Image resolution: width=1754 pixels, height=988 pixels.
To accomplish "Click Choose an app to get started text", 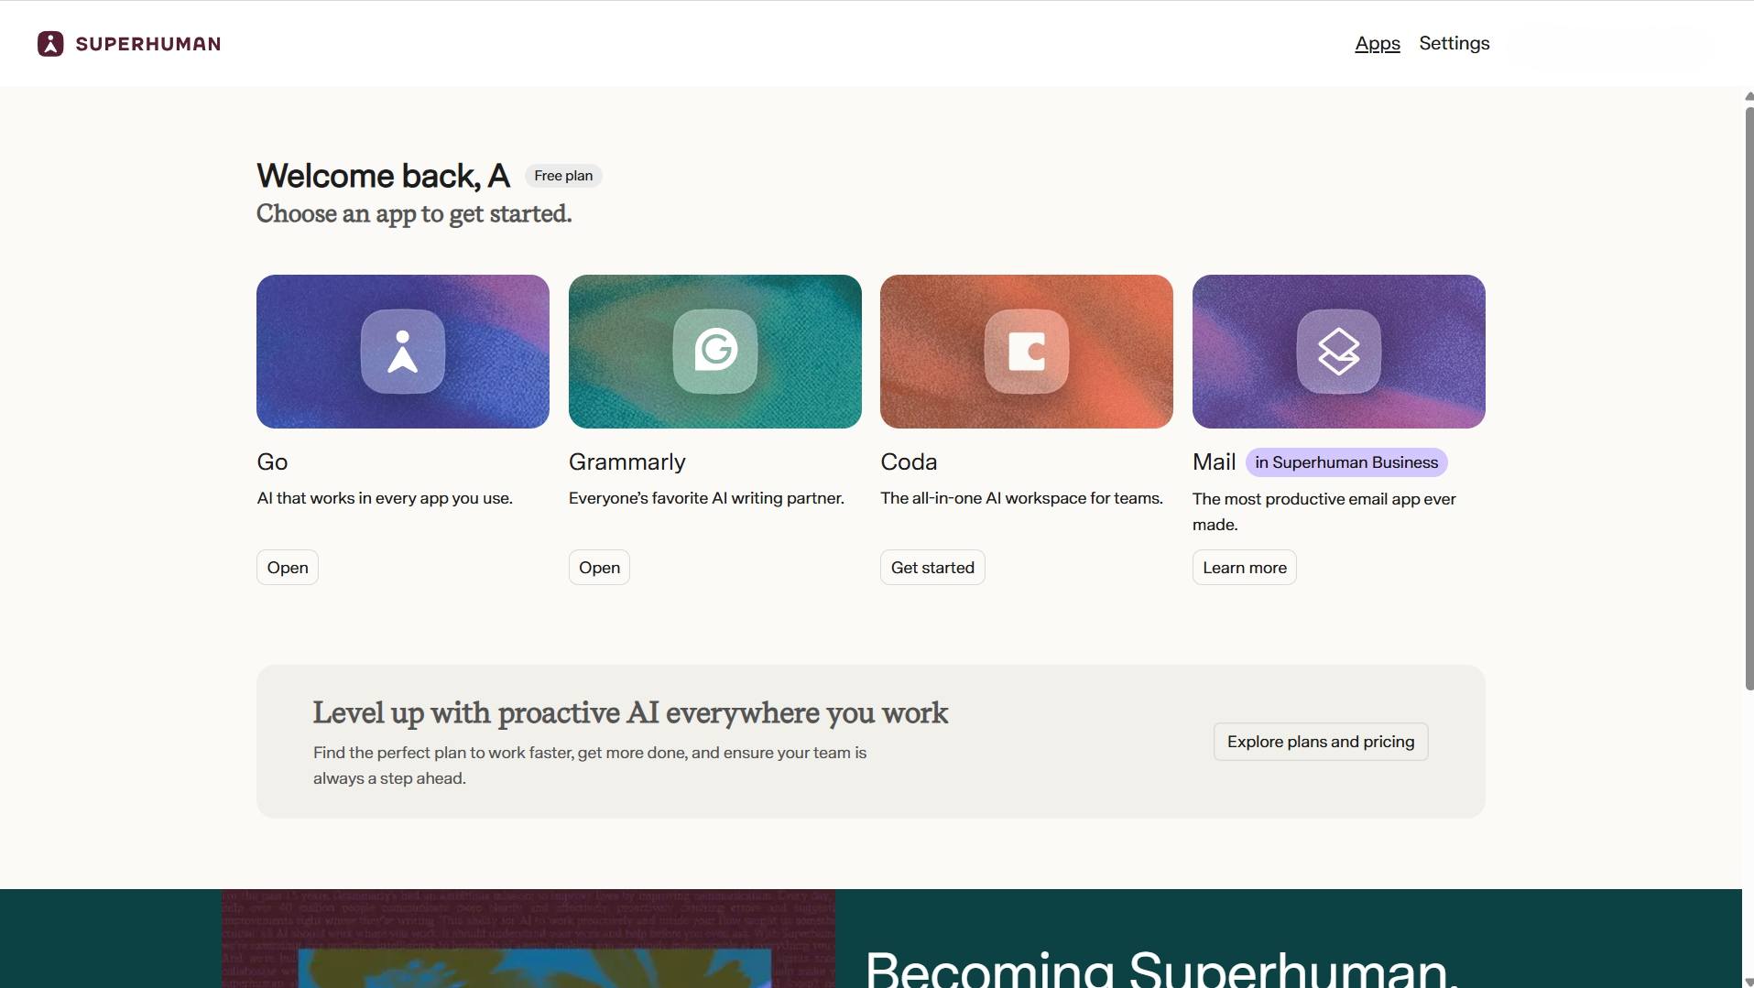I will 414,213.
